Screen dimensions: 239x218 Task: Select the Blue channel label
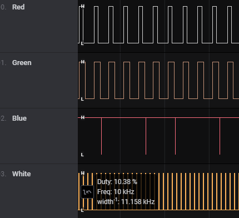tap(19, 118)
